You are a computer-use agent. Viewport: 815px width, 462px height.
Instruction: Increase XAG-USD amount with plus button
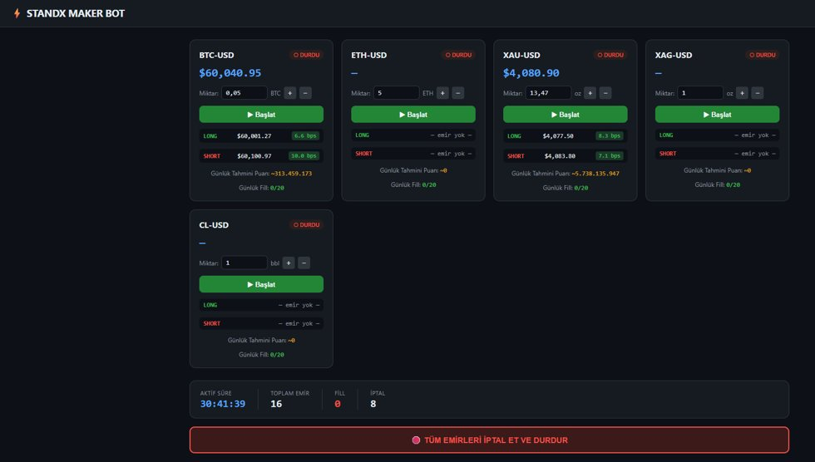click(x=742, y=93)
